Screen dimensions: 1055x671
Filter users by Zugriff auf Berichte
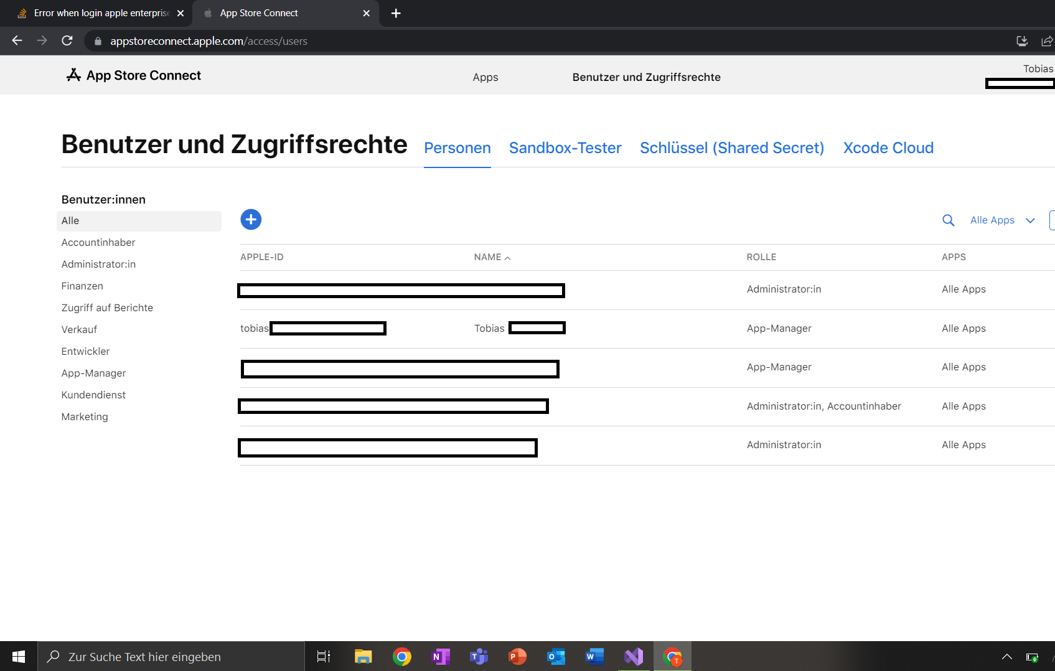click(107, 308)
